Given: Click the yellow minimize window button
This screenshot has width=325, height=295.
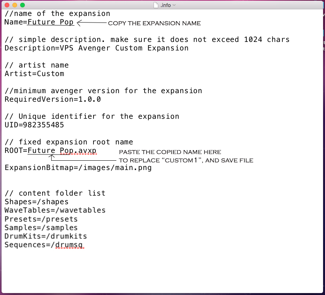Looking at the screenshot, I should 15,5.
